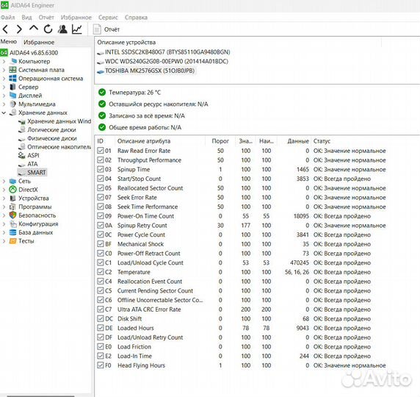Select the DirectX Xbox icon
Viewport: 420px width, 397px height.
[12, 190]
